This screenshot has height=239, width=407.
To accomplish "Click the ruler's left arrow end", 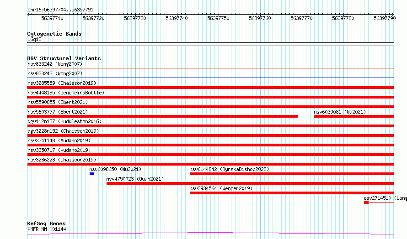I will click(x=28, y=15).
